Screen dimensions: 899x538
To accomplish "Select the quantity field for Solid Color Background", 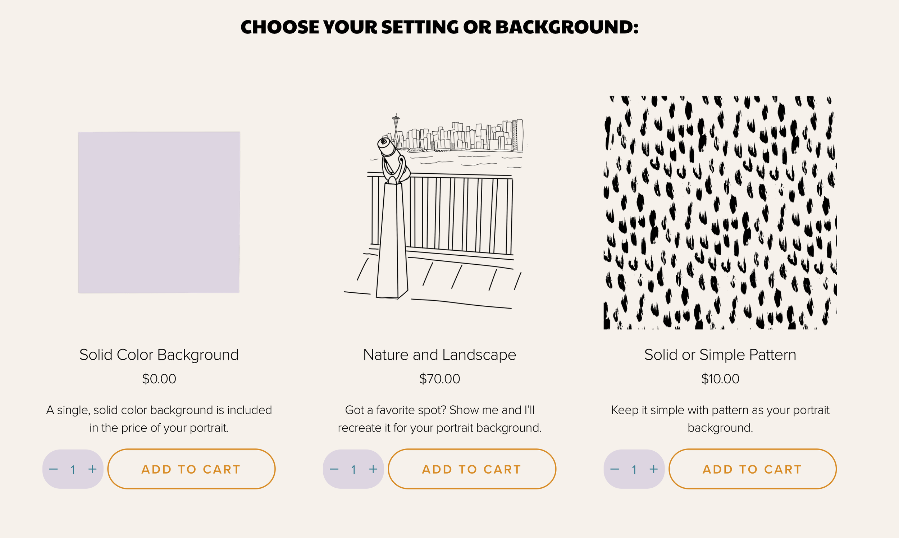I will (x=73, y=469).
